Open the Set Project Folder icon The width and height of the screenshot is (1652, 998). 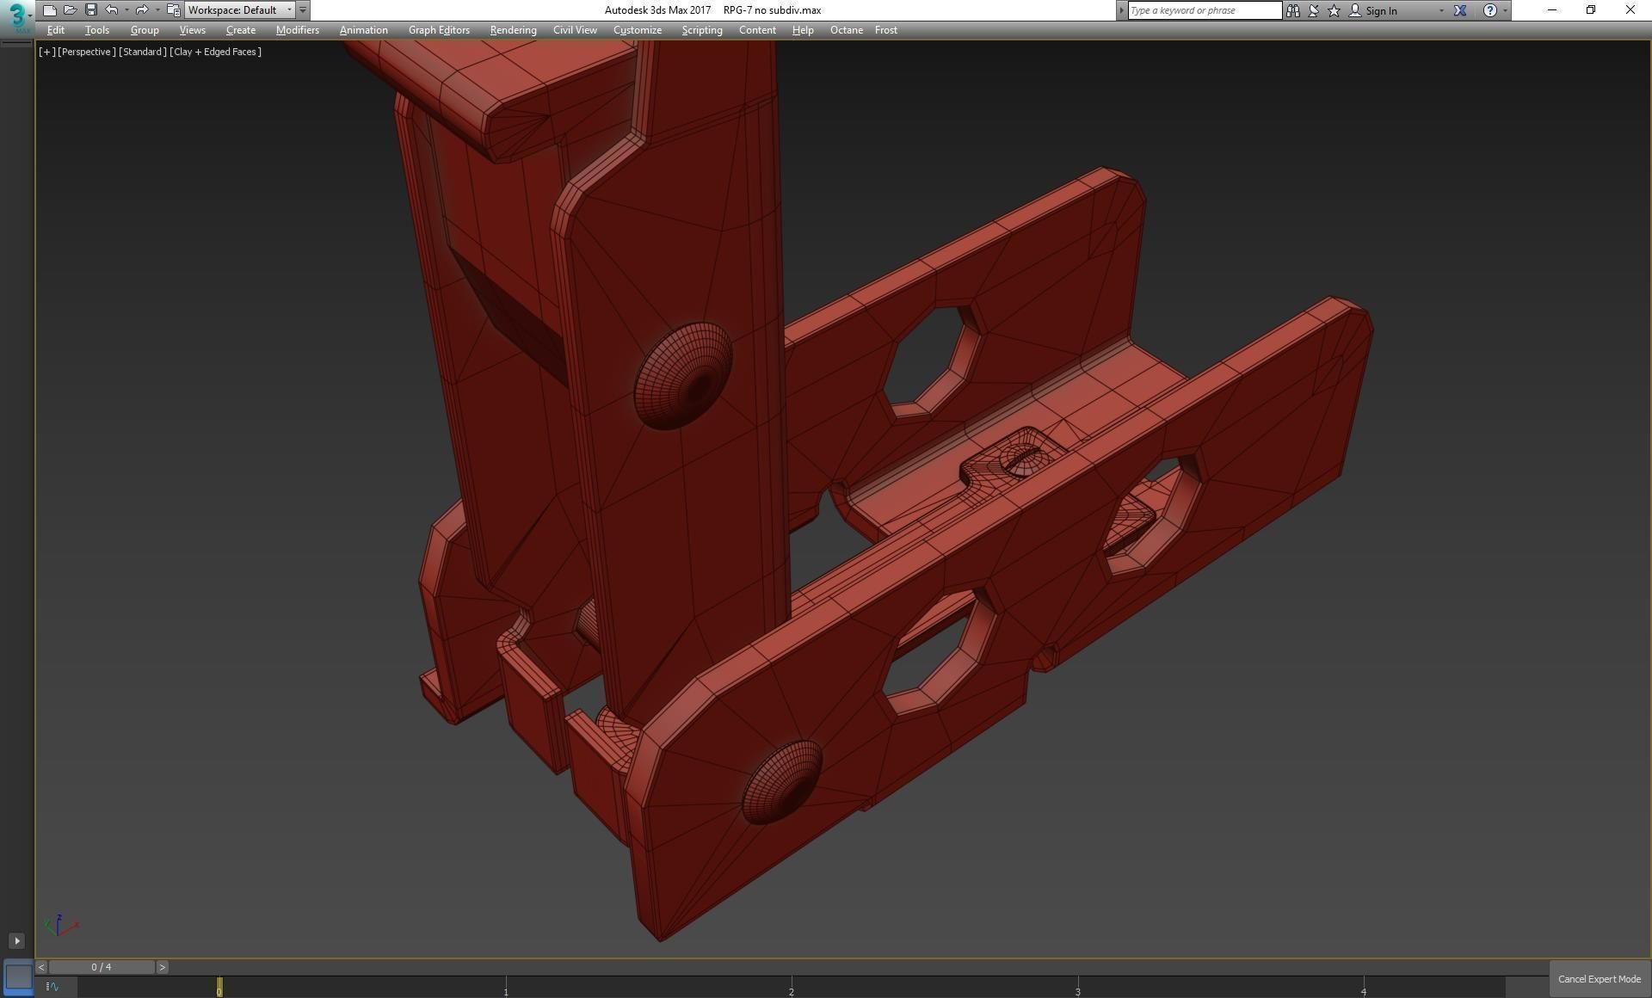pos(173,10)
